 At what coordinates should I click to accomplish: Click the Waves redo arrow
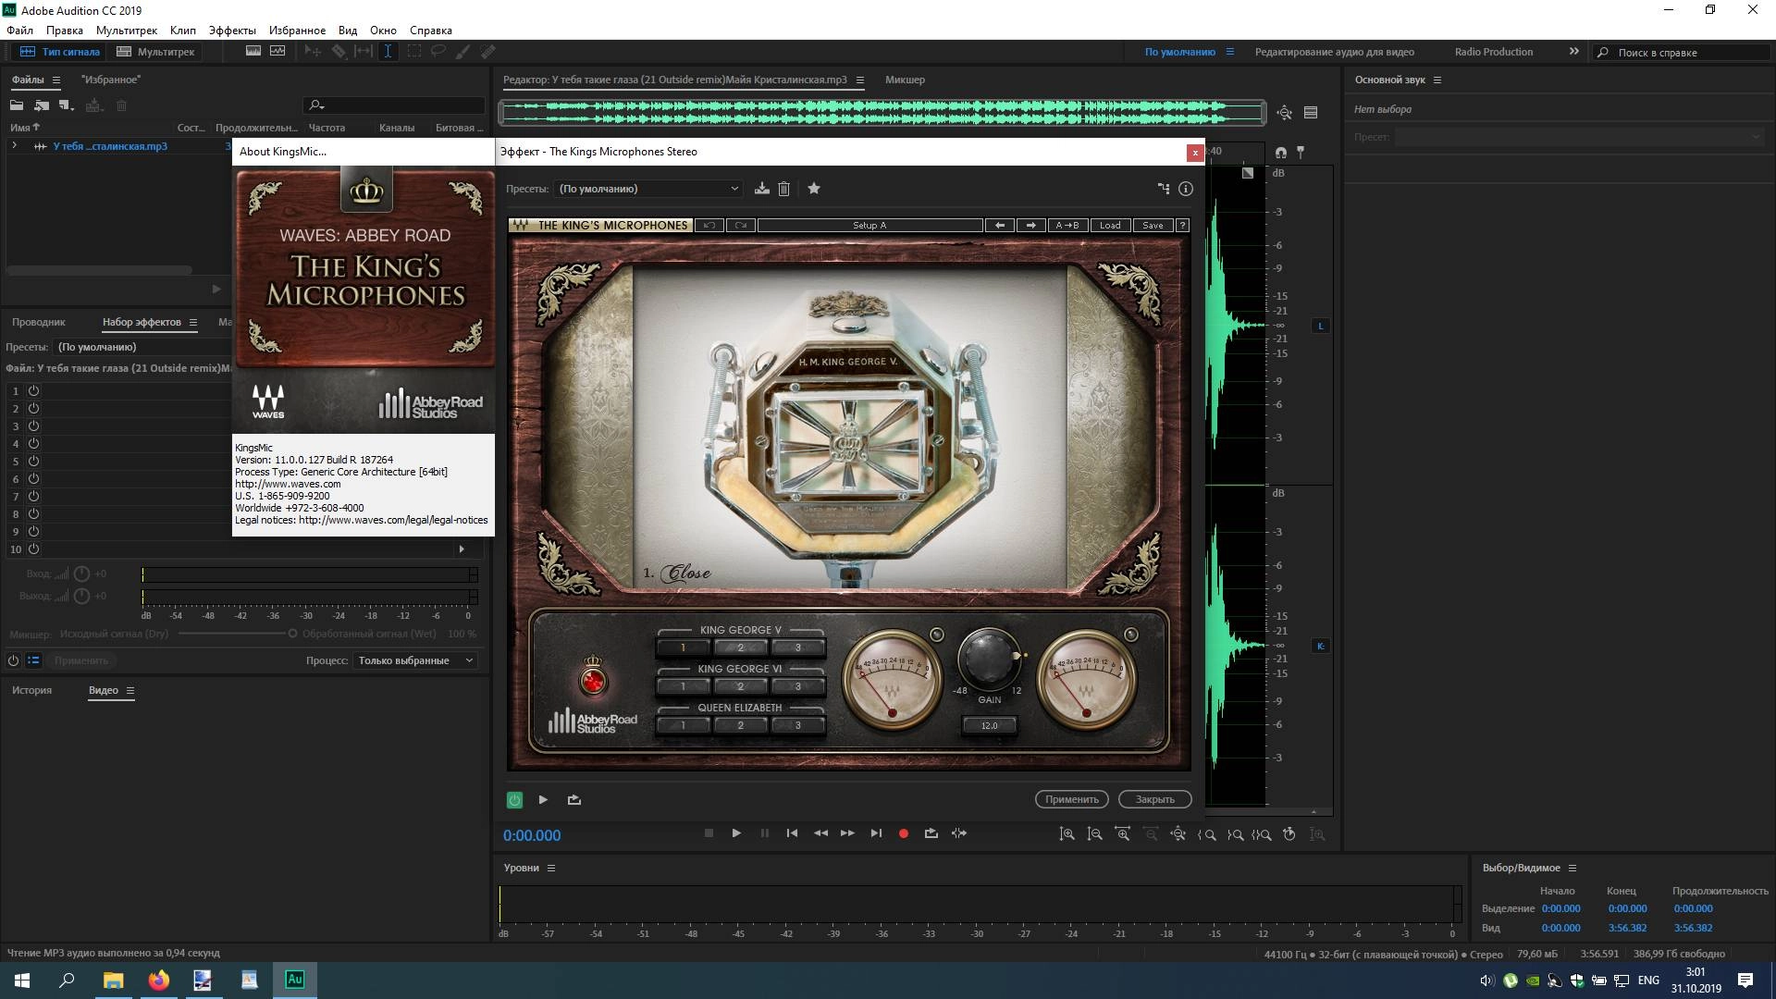[x=741, y=226]
